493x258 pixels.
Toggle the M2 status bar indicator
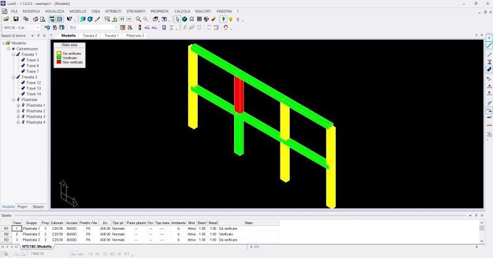point(112,254)
